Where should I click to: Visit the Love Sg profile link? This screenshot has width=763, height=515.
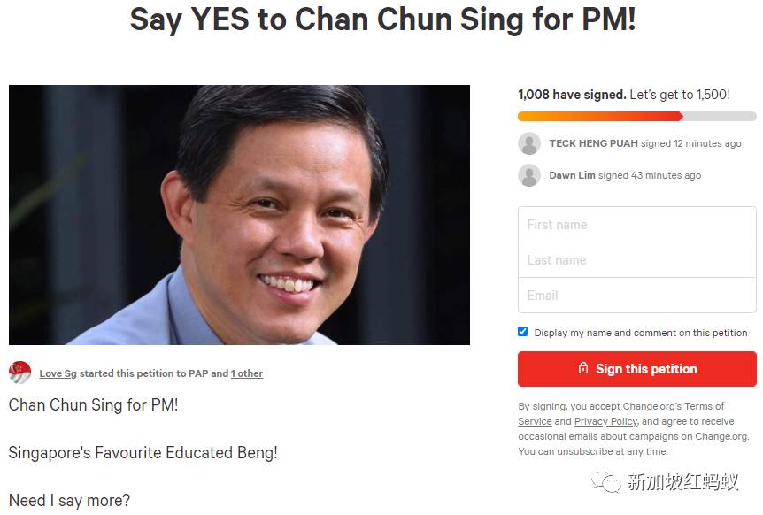[x=50, y=373]
